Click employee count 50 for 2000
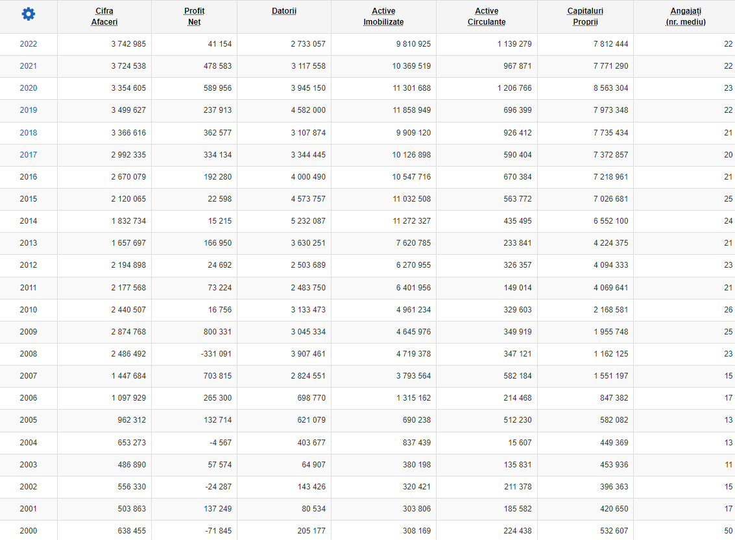 coord(728,531)
